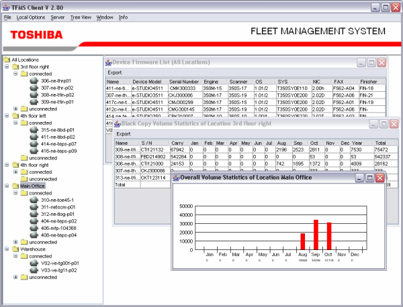Expand unconnected folder under Main Office
This screenshot has height=307, width=403.
pyautogui.click(x=15, y=242)
